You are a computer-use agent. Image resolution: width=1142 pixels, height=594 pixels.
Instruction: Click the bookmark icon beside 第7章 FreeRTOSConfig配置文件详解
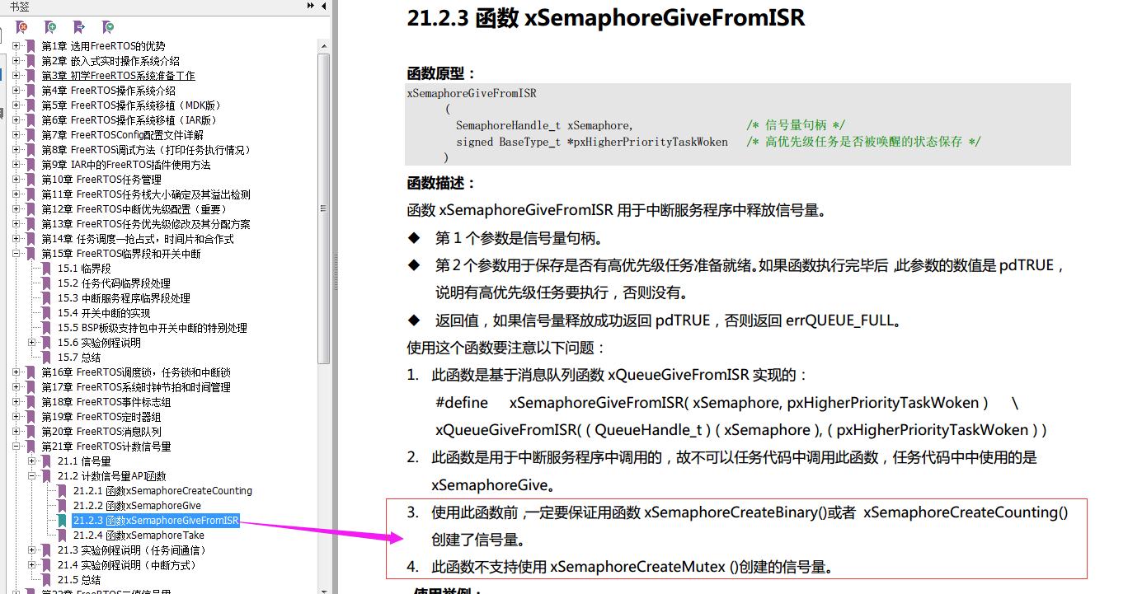[x=31, y=135]
